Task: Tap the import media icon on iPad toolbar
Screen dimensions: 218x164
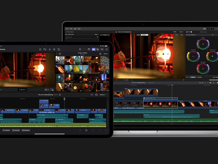Action: point(40,49)
